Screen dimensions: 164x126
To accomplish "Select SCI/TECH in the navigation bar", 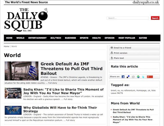I will pyautogui.click(x=56, y=38).
